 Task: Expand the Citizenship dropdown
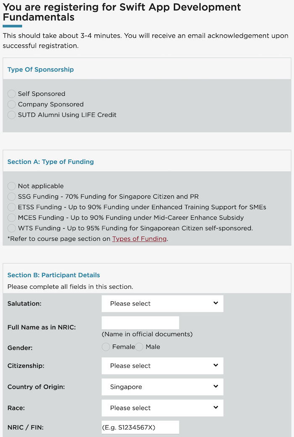coord(162,366)
